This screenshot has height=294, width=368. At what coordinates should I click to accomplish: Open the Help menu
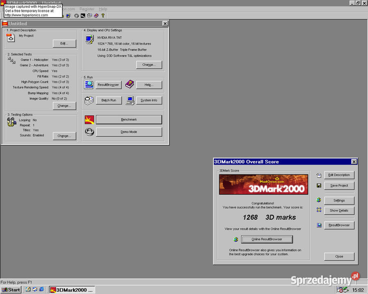coord(103,9)
